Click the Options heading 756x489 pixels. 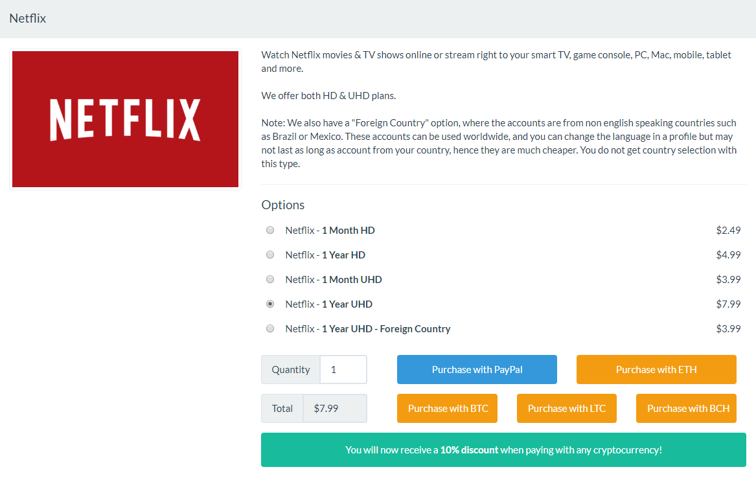[x=283, y=205]
